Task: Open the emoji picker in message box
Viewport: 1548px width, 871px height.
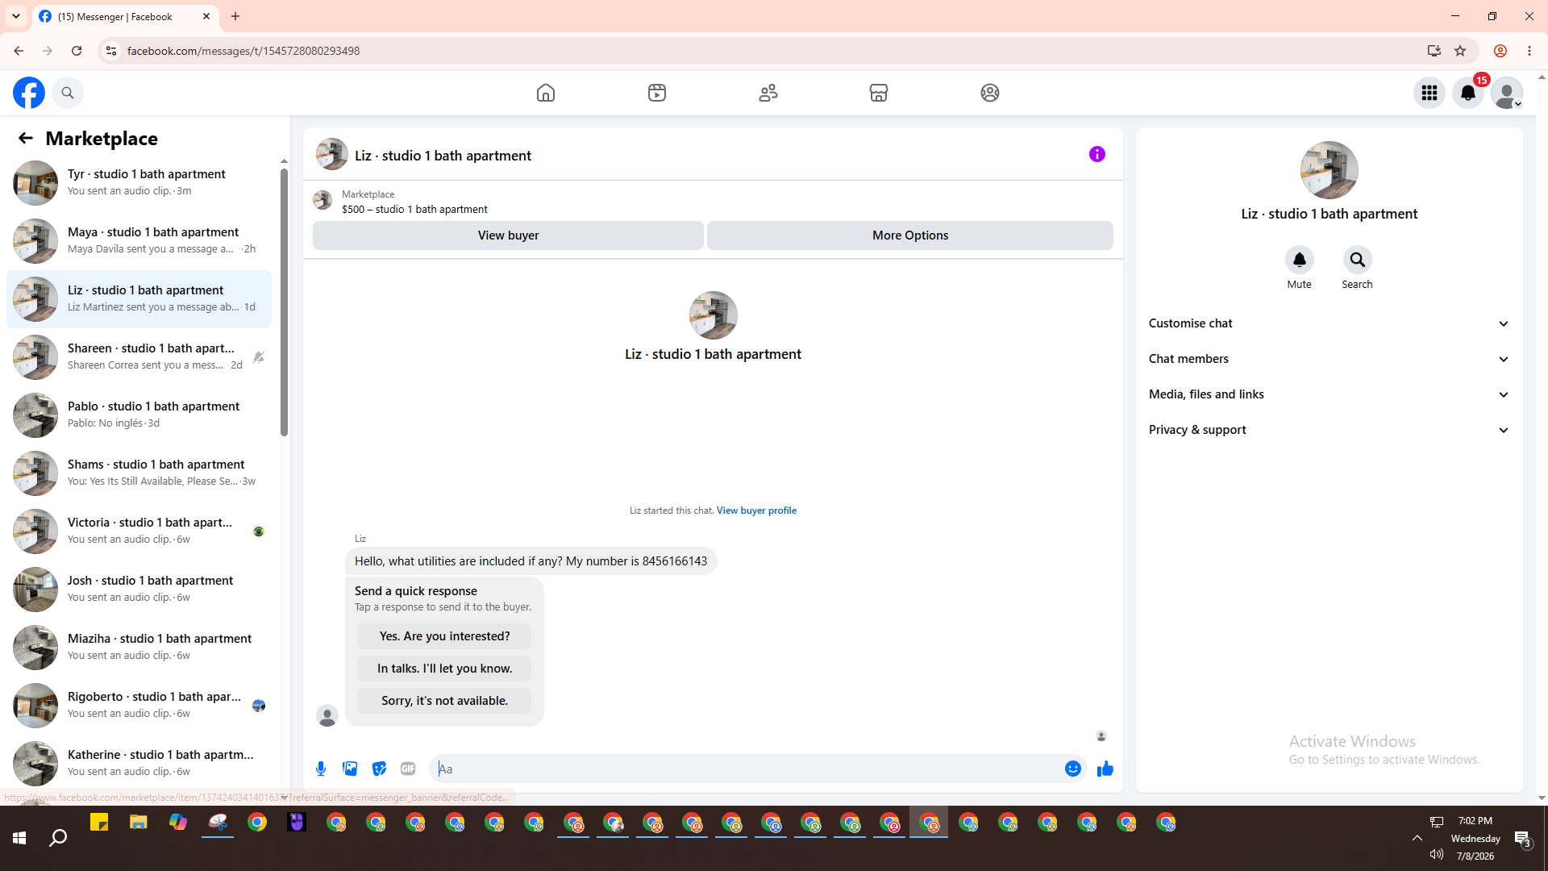Action: [x=1073, y=769]
